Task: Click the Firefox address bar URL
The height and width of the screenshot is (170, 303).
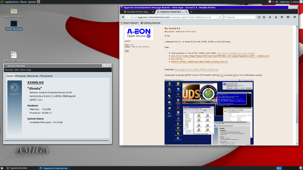Action: pos(171,17)
